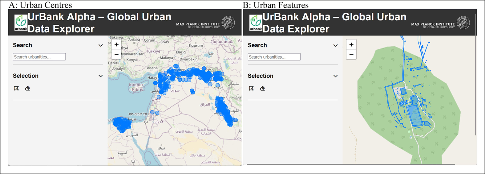Click the Diyarbakır label on the map
This screenshot has height=174, width=485.
coord(188,59)
